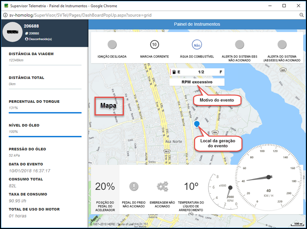Click the HERE logo on the map
Viewport: 307px width, 229px height.
point(94,219)
